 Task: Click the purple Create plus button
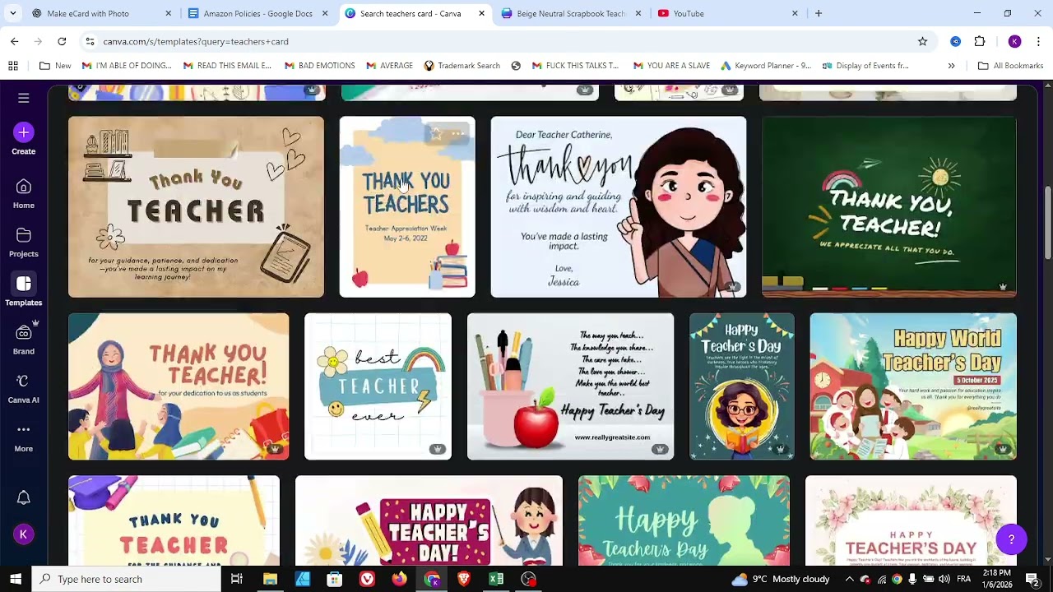(x=23, y=132)
